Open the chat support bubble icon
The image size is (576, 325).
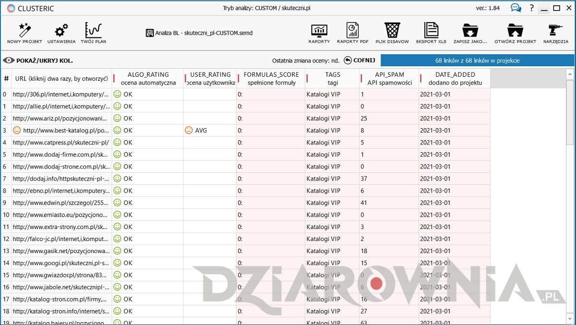[516, 8]
